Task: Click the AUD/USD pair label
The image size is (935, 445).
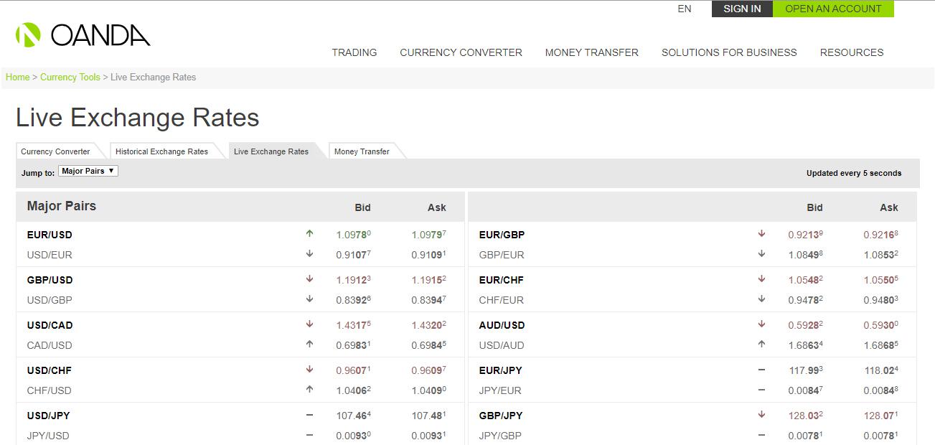Action: coord(502,325)
